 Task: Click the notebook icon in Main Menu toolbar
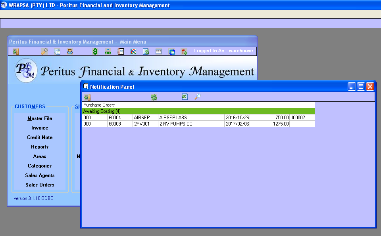[121, 51]
